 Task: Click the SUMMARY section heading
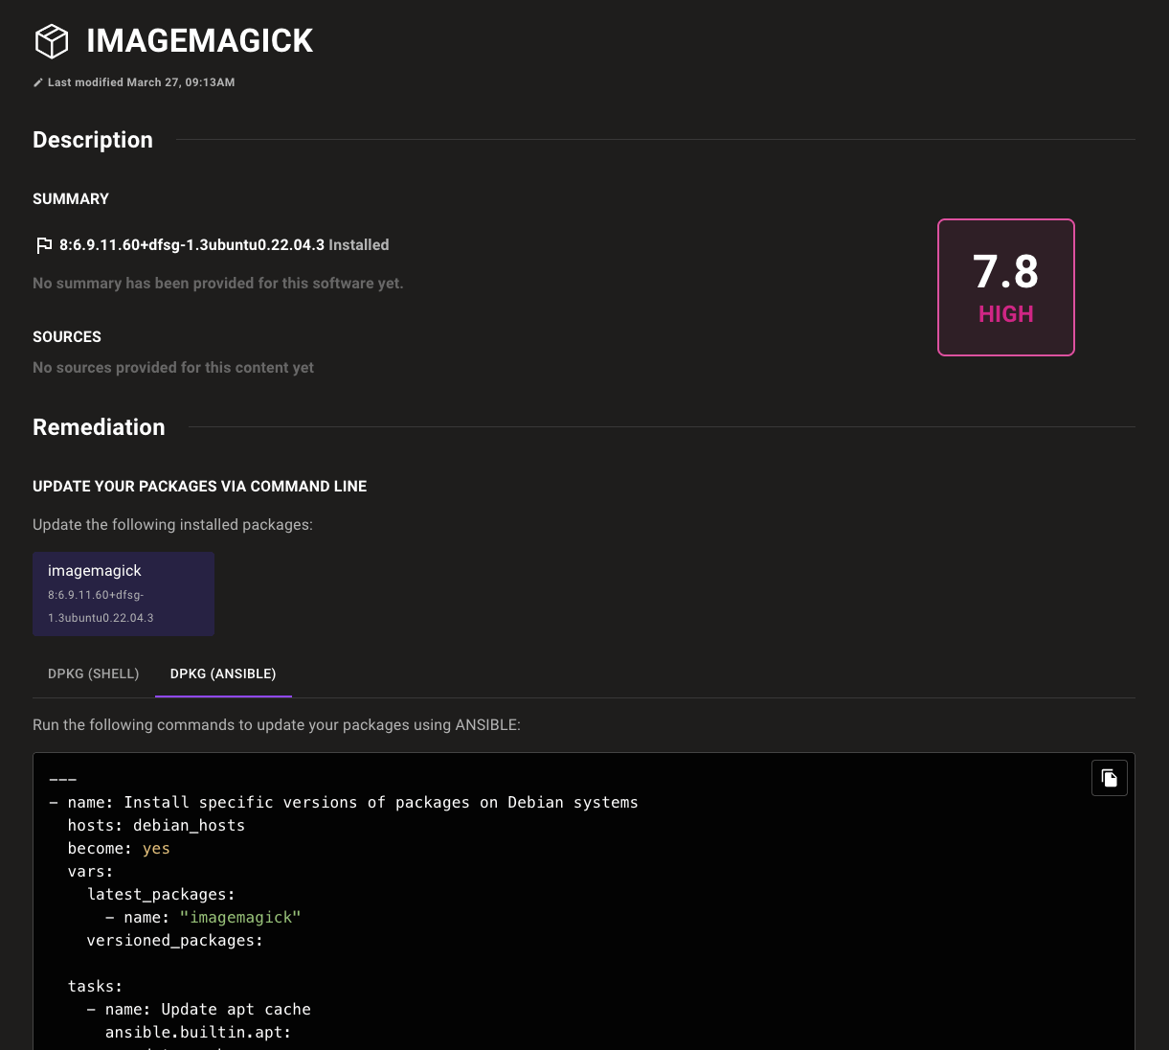71,198
